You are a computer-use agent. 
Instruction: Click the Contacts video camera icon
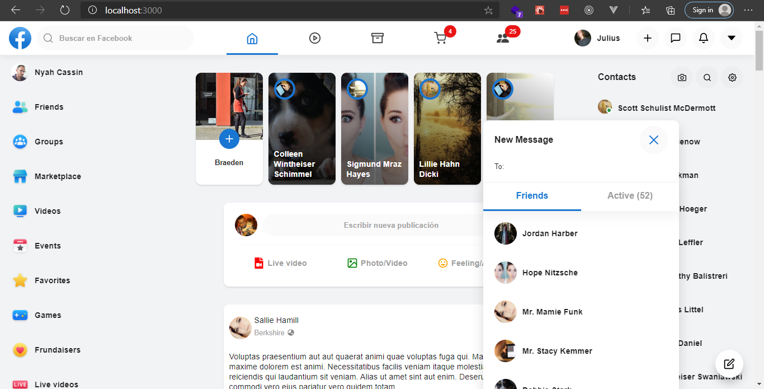pos(682,78)
